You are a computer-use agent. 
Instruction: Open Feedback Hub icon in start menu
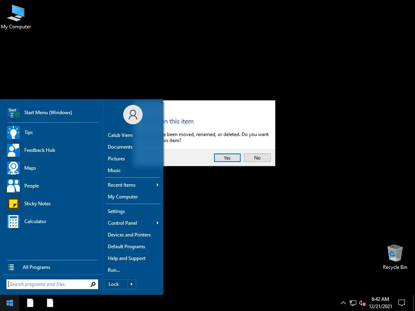pos(13,150)
